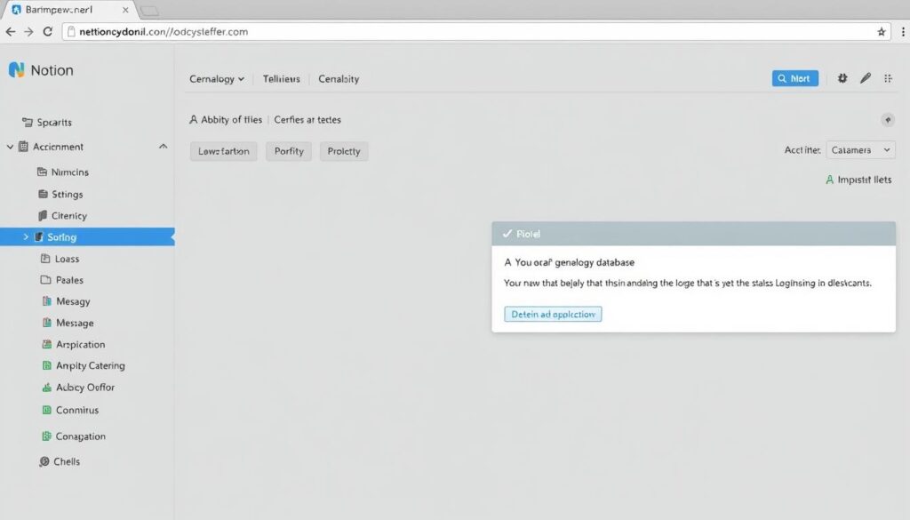Click the Porfity filter button

(289, 151)
